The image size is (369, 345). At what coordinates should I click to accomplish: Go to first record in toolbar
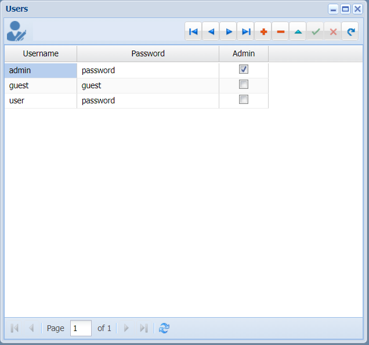point(193,31)
